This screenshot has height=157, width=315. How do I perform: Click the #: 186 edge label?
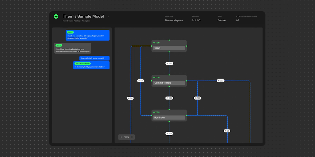197,98
